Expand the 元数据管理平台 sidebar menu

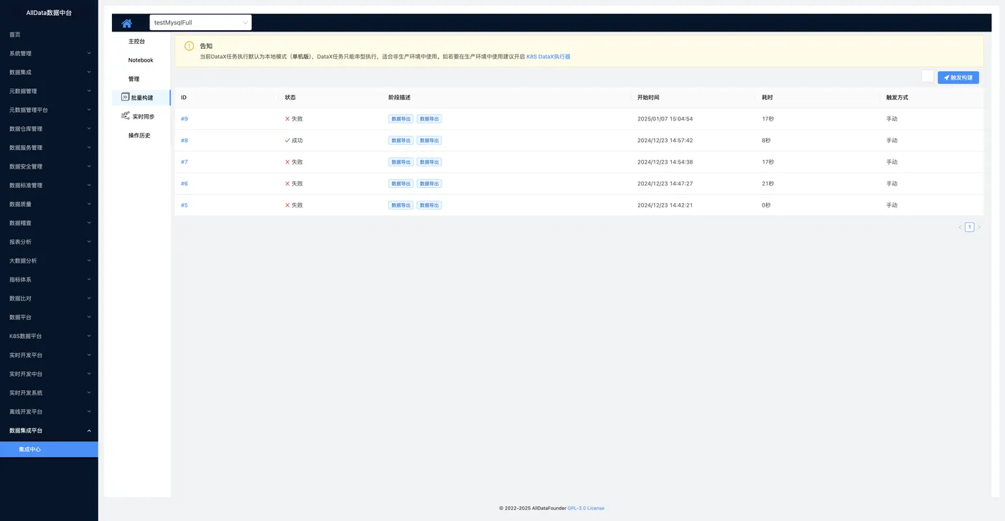49,110
